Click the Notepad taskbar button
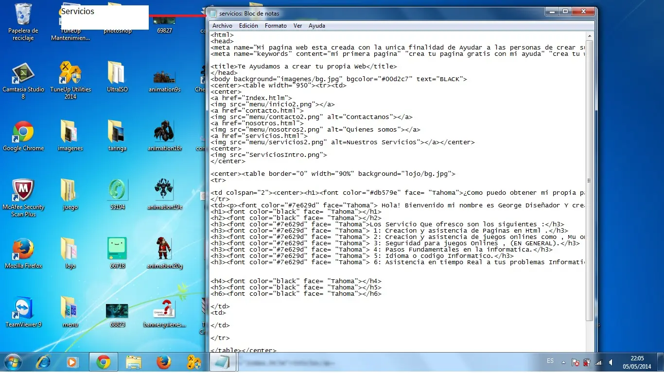Image resolution: width=664 pixels, height=373 pixels. click(223, 362)
